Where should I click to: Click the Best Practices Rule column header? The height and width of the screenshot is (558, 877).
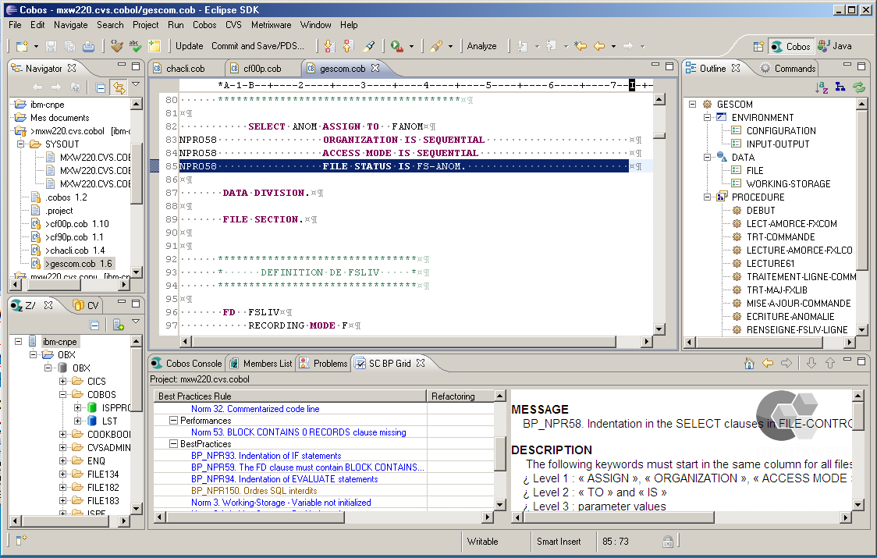point(289,396)
